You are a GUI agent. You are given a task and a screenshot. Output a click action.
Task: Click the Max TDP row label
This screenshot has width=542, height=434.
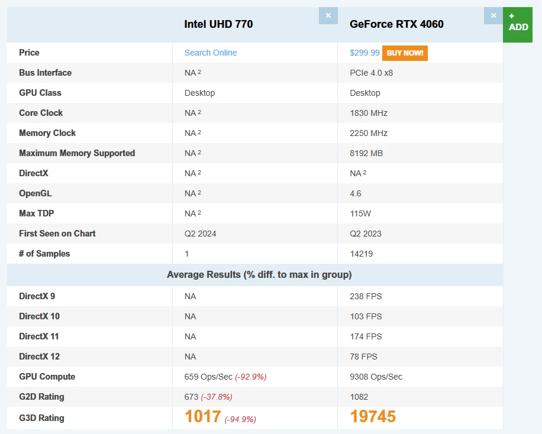tap(37, 213)
